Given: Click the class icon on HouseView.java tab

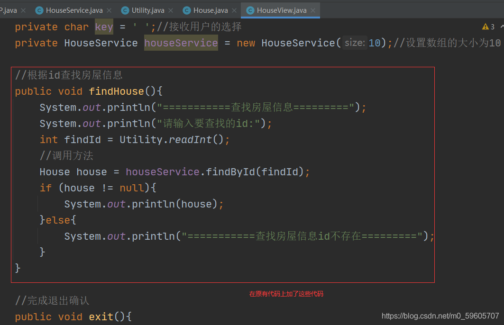Looking at the screenshot, I should 250,10.
